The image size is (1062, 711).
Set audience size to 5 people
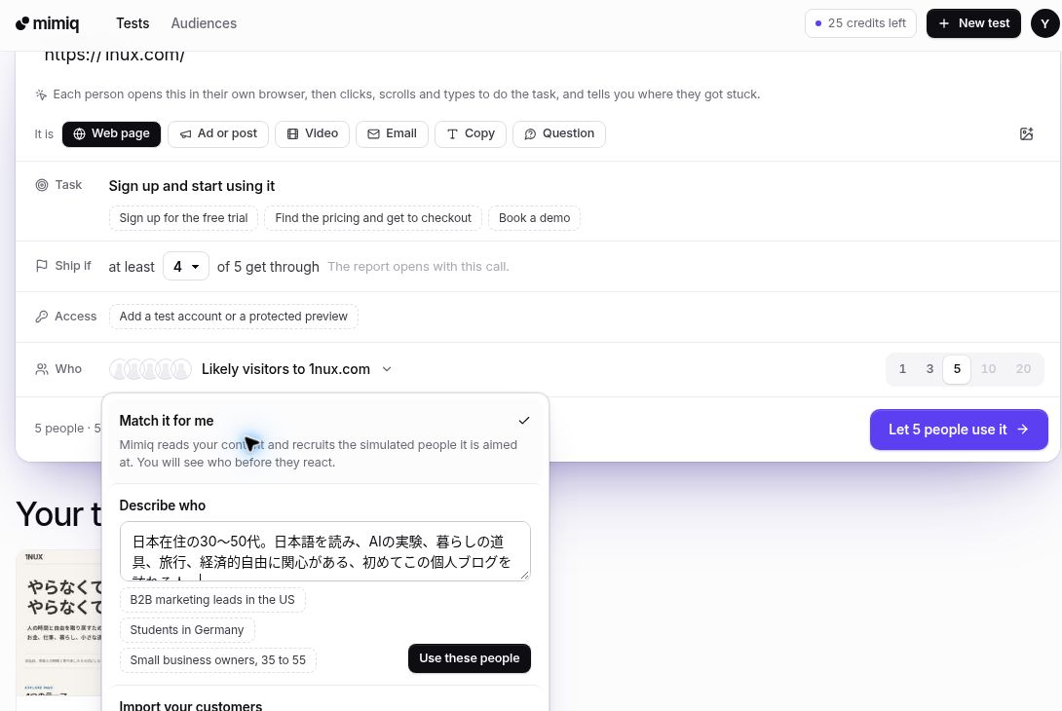pyautogui.click(x=957, y=369)
